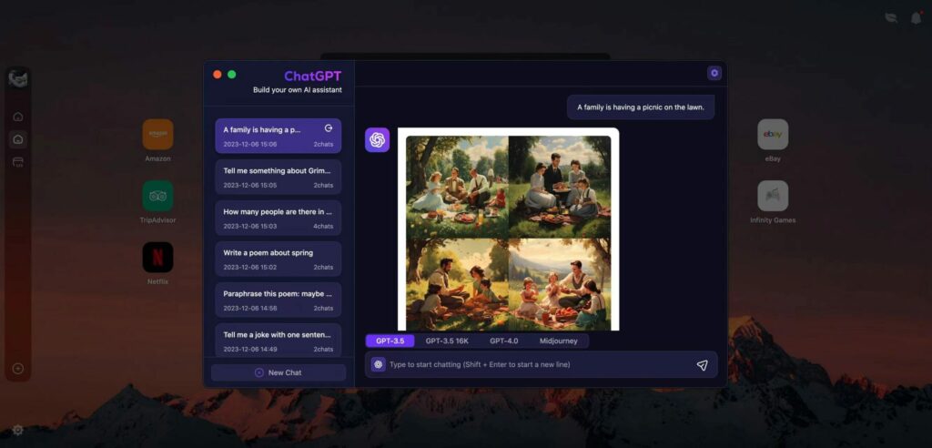Open the TripAdvisor shortcut
932x448 pixels.
157,196
